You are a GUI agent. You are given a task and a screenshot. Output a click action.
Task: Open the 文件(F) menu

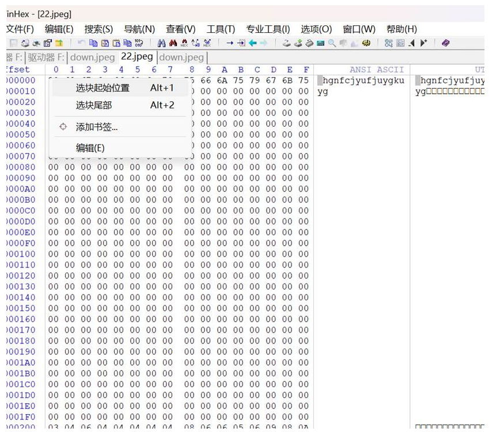click(x=20, y=29)
